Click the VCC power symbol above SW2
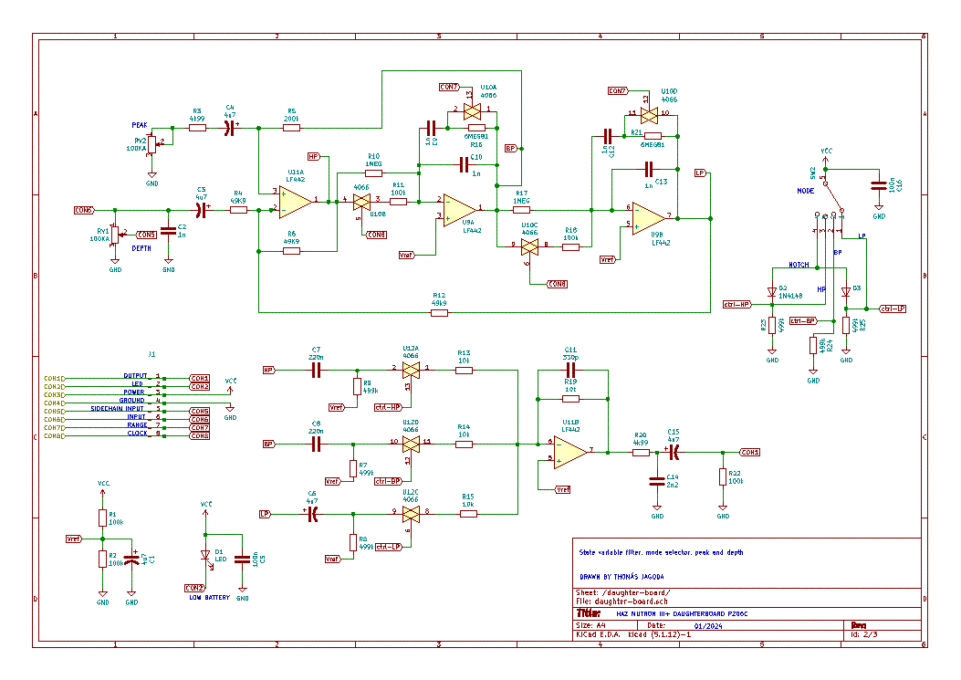Screen dimensions: 961x680 pos(826,156)
